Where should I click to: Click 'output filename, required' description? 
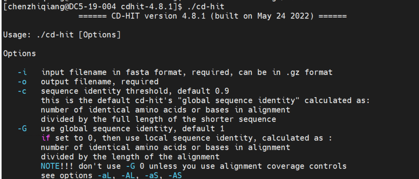[x=100, y=82]
